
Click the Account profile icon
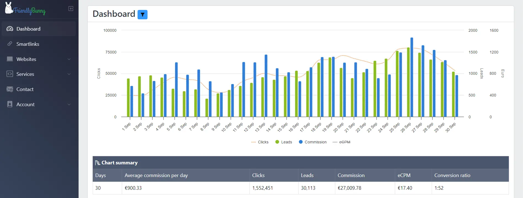coord(10,104)
